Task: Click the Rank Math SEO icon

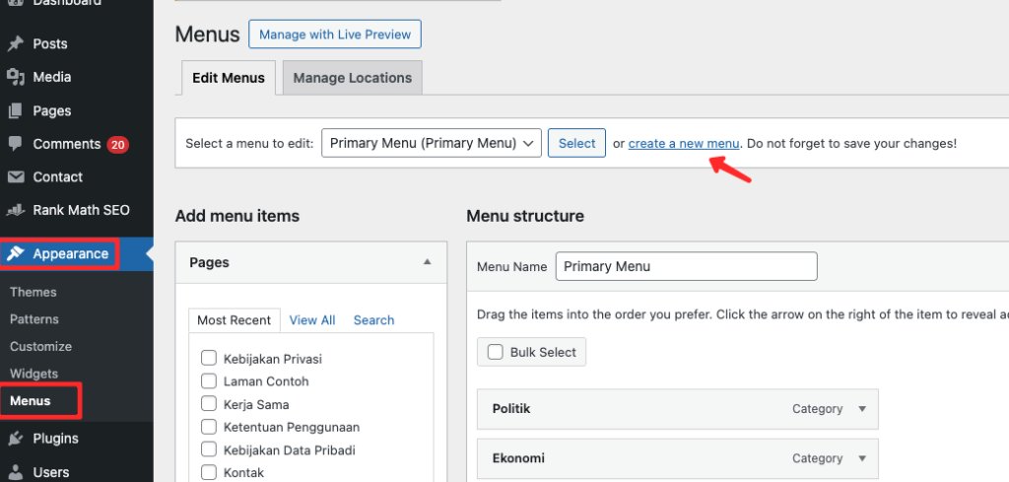Action: pyautogui.click(x=16, y=210)
